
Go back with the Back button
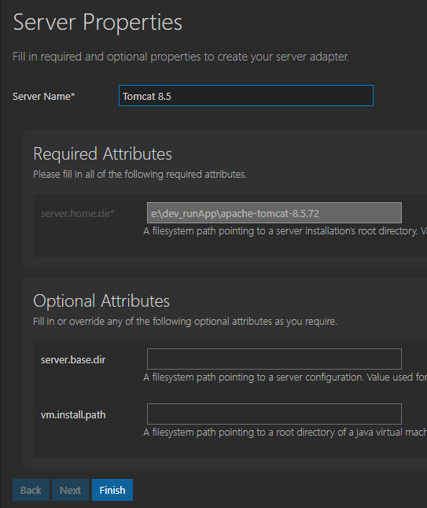(31, 490)
